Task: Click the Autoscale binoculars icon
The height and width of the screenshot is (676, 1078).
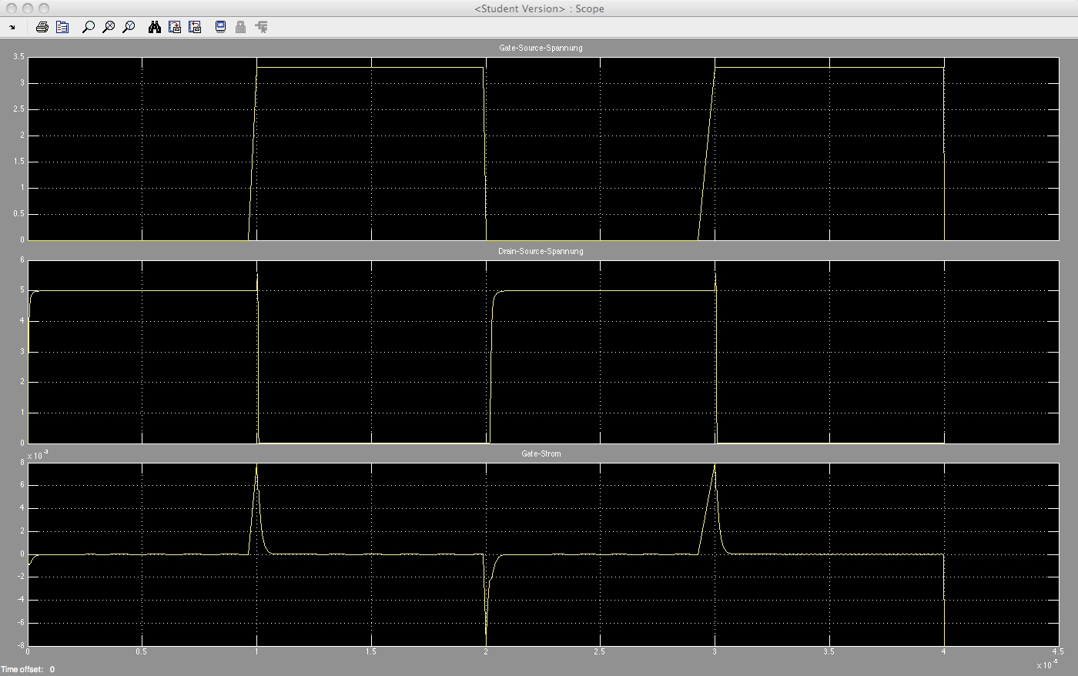Action: (x=155, y=27)
